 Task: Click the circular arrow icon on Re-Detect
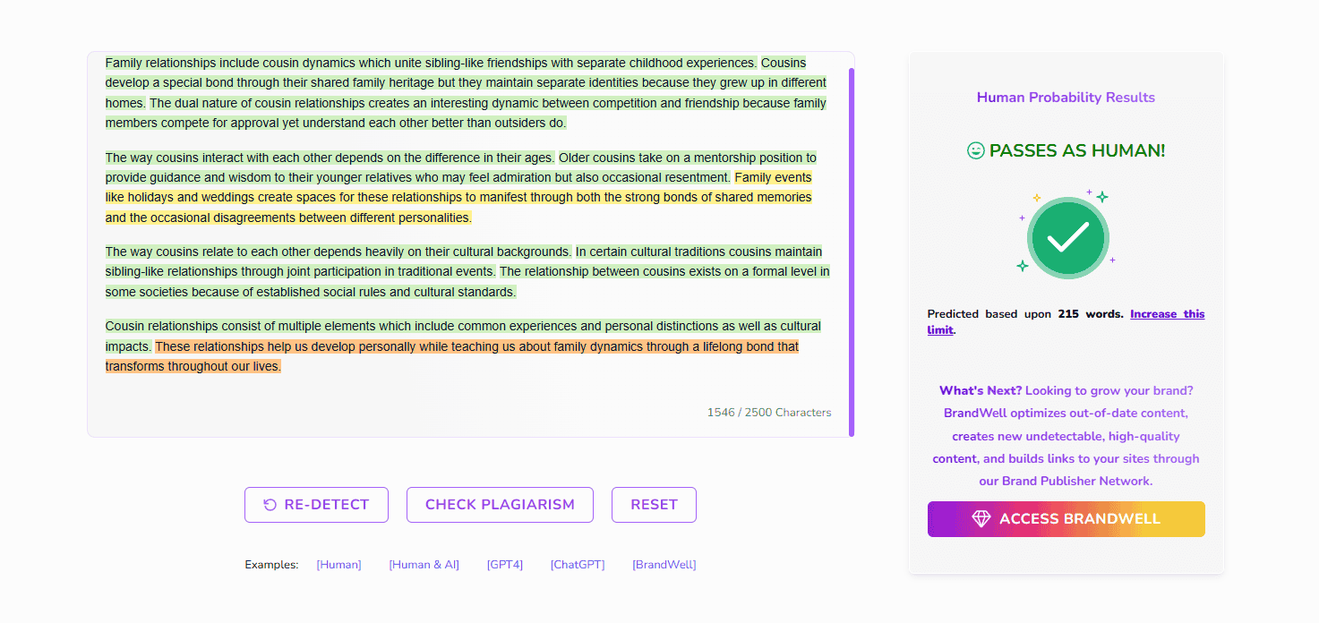click(x=270, y=505)
